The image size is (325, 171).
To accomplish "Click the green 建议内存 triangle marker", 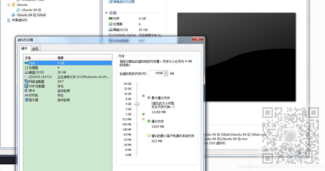I will tap(143, 114).
